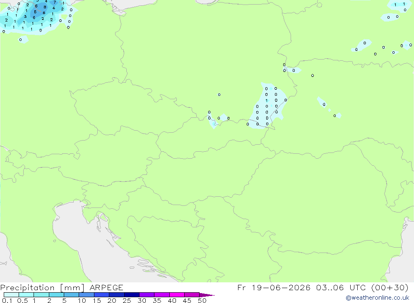Select the 0.5–1 mm legend color box

26,295
